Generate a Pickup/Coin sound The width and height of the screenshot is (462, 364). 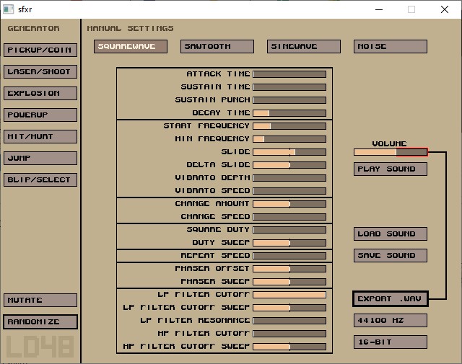coord(40,50)
